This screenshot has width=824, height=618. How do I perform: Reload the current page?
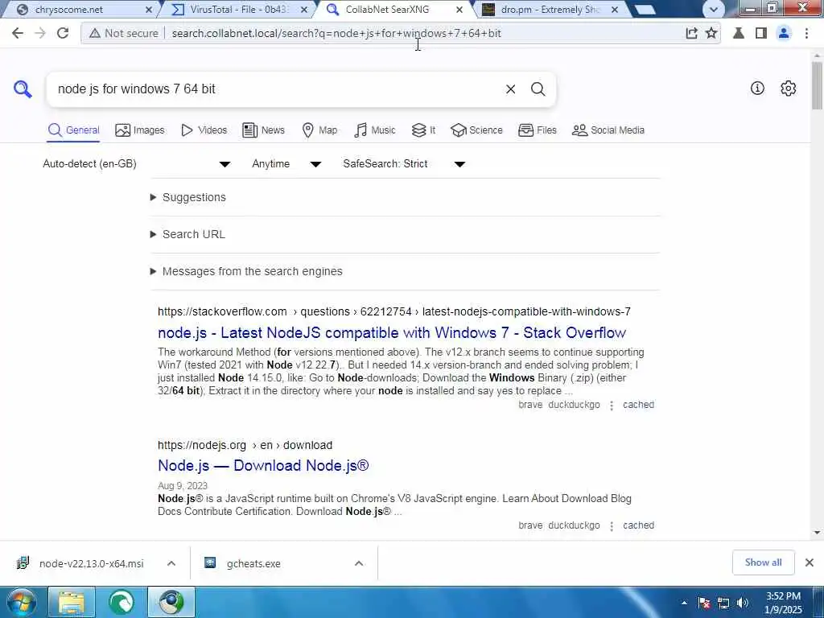63,33
